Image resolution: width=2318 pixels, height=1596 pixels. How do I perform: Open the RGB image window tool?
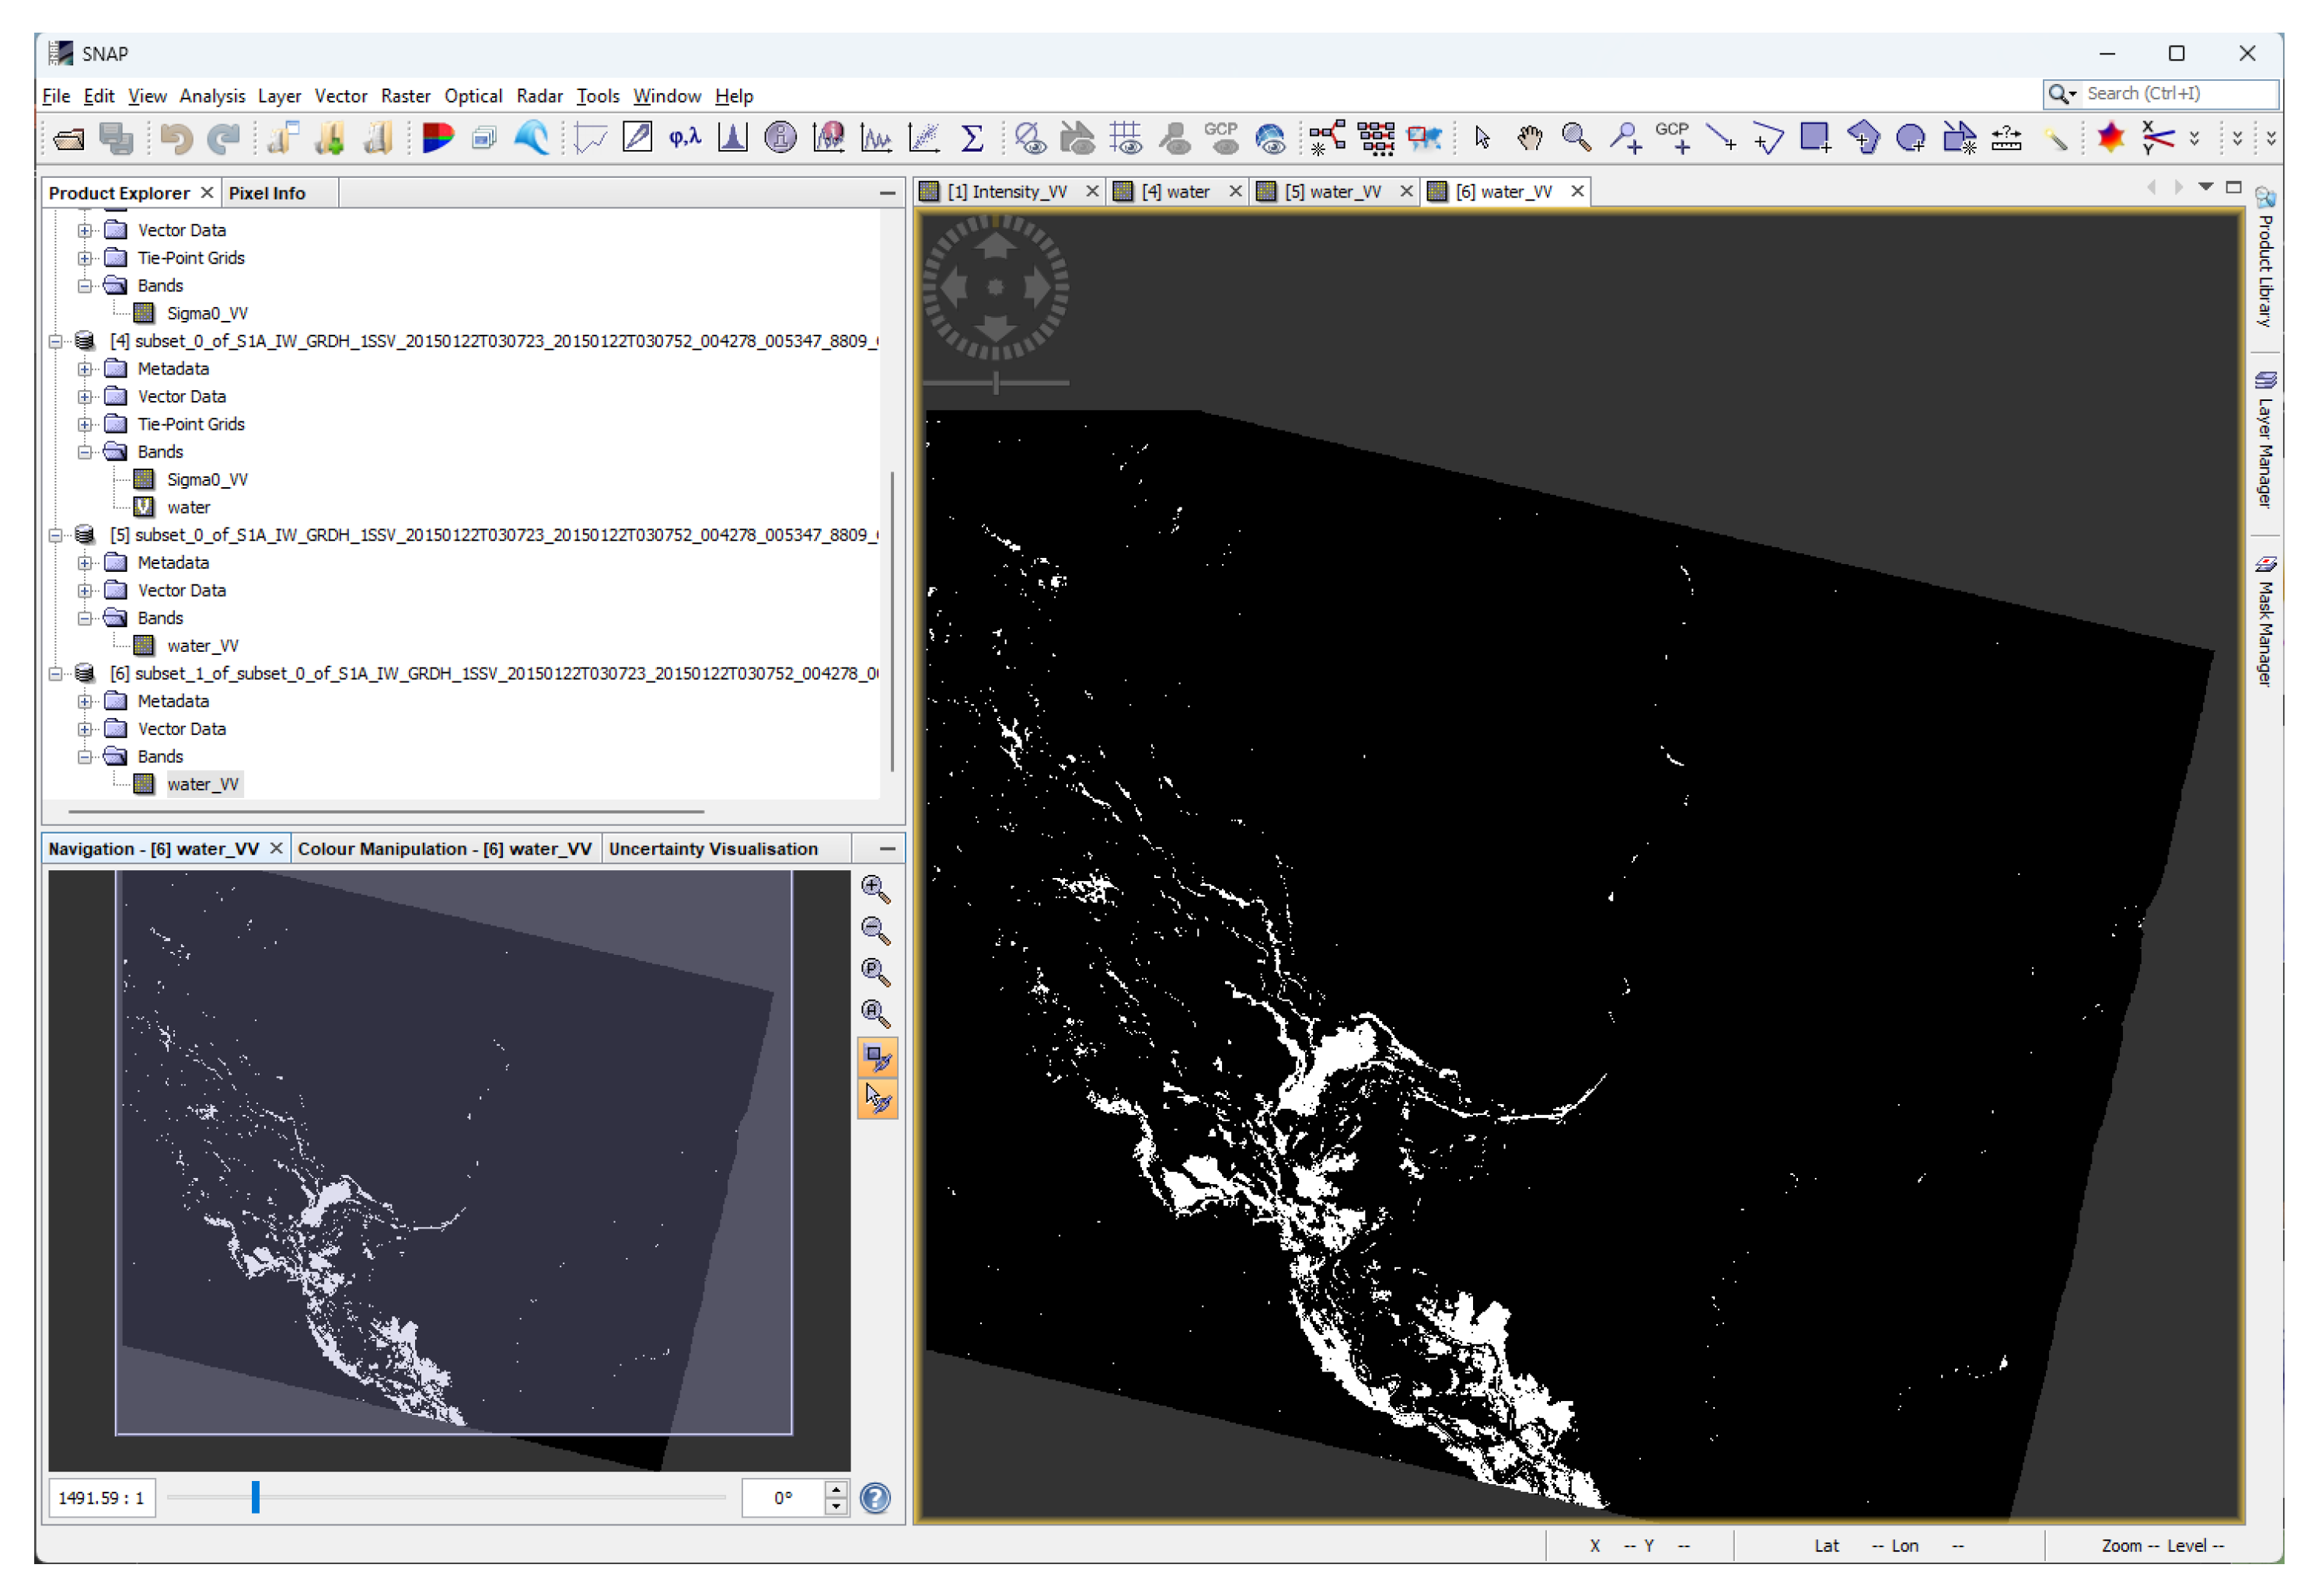click(437, 138)
